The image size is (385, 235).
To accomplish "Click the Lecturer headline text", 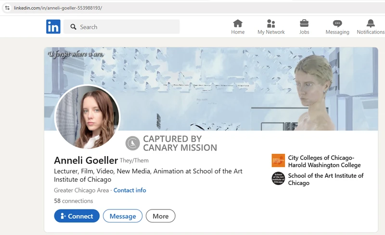I will point(148,175).
